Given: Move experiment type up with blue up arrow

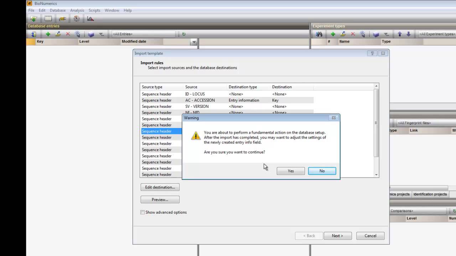Looking at the screenshot, I should pos(400,34).
